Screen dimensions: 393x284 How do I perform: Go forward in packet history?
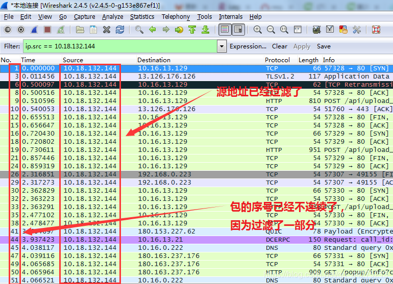coord(166,30)
